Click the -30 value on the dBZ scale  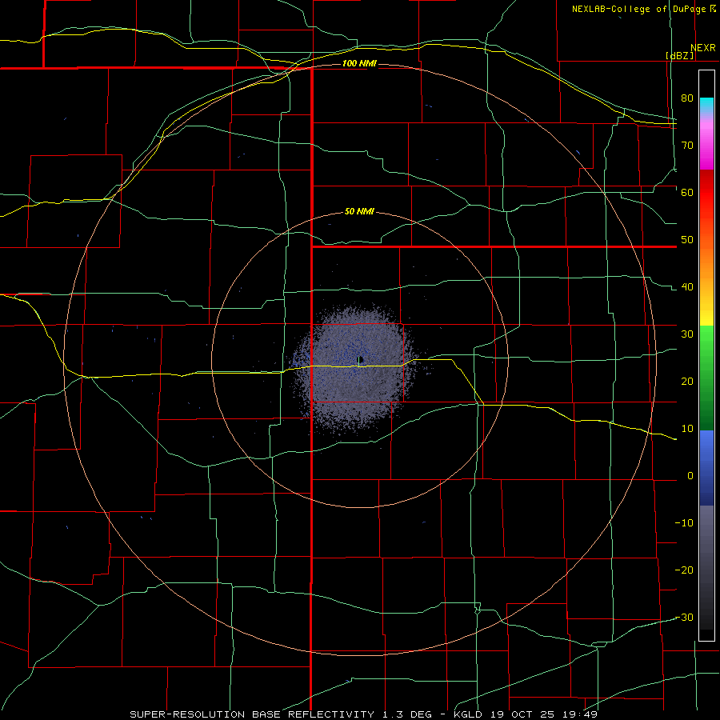pos(684,617)
